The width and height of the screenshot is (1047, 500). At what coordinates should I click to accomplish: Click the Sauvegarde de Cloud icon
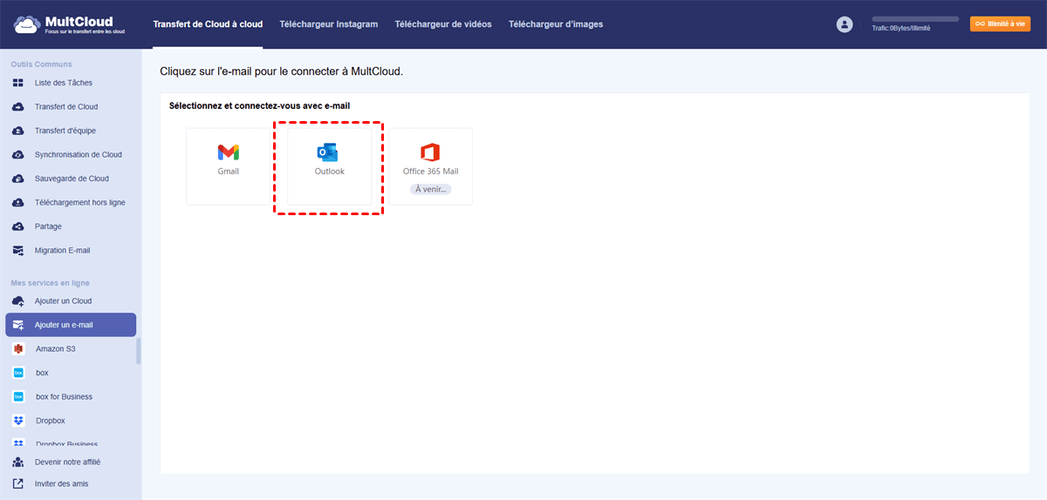tap(18, 179)
